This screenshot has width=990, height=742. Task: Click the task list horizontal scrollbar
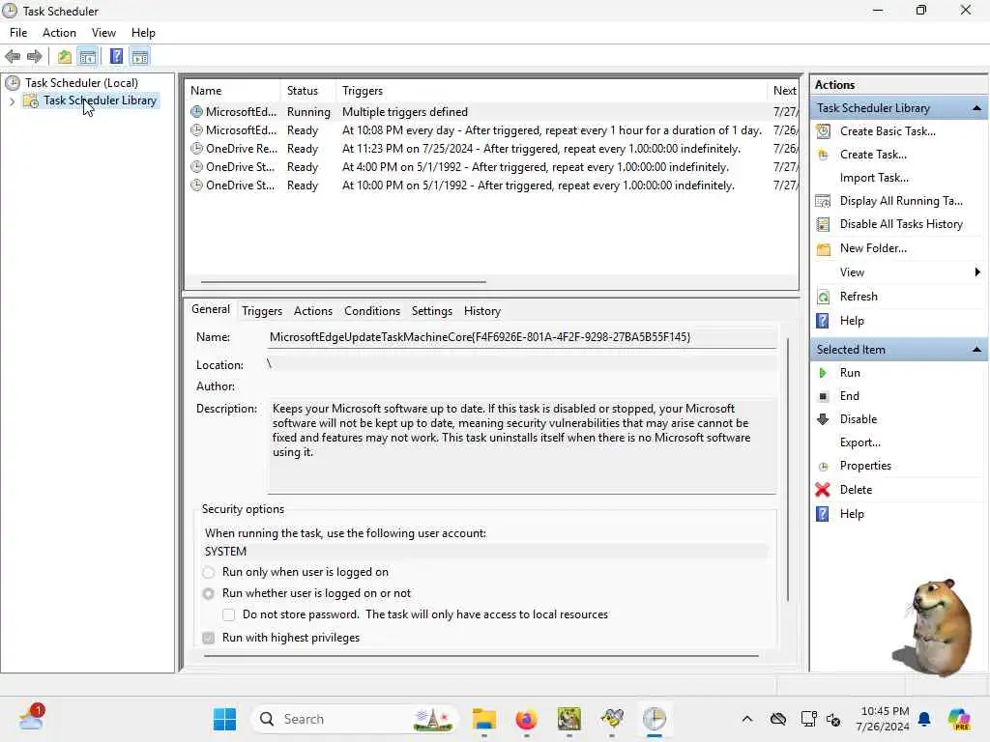click(x=343, y=282)
